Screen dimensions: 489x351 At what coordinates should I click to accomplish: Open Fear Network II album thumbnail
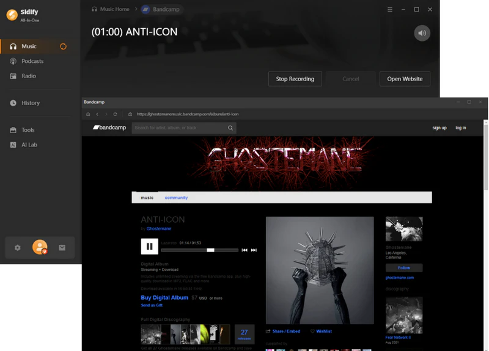[x=404, y=315]
